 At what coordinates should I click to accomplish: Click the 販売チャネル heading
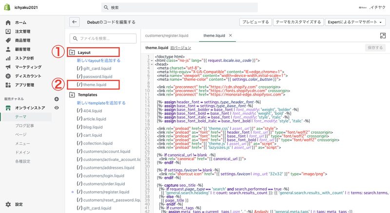coord(14,99)
